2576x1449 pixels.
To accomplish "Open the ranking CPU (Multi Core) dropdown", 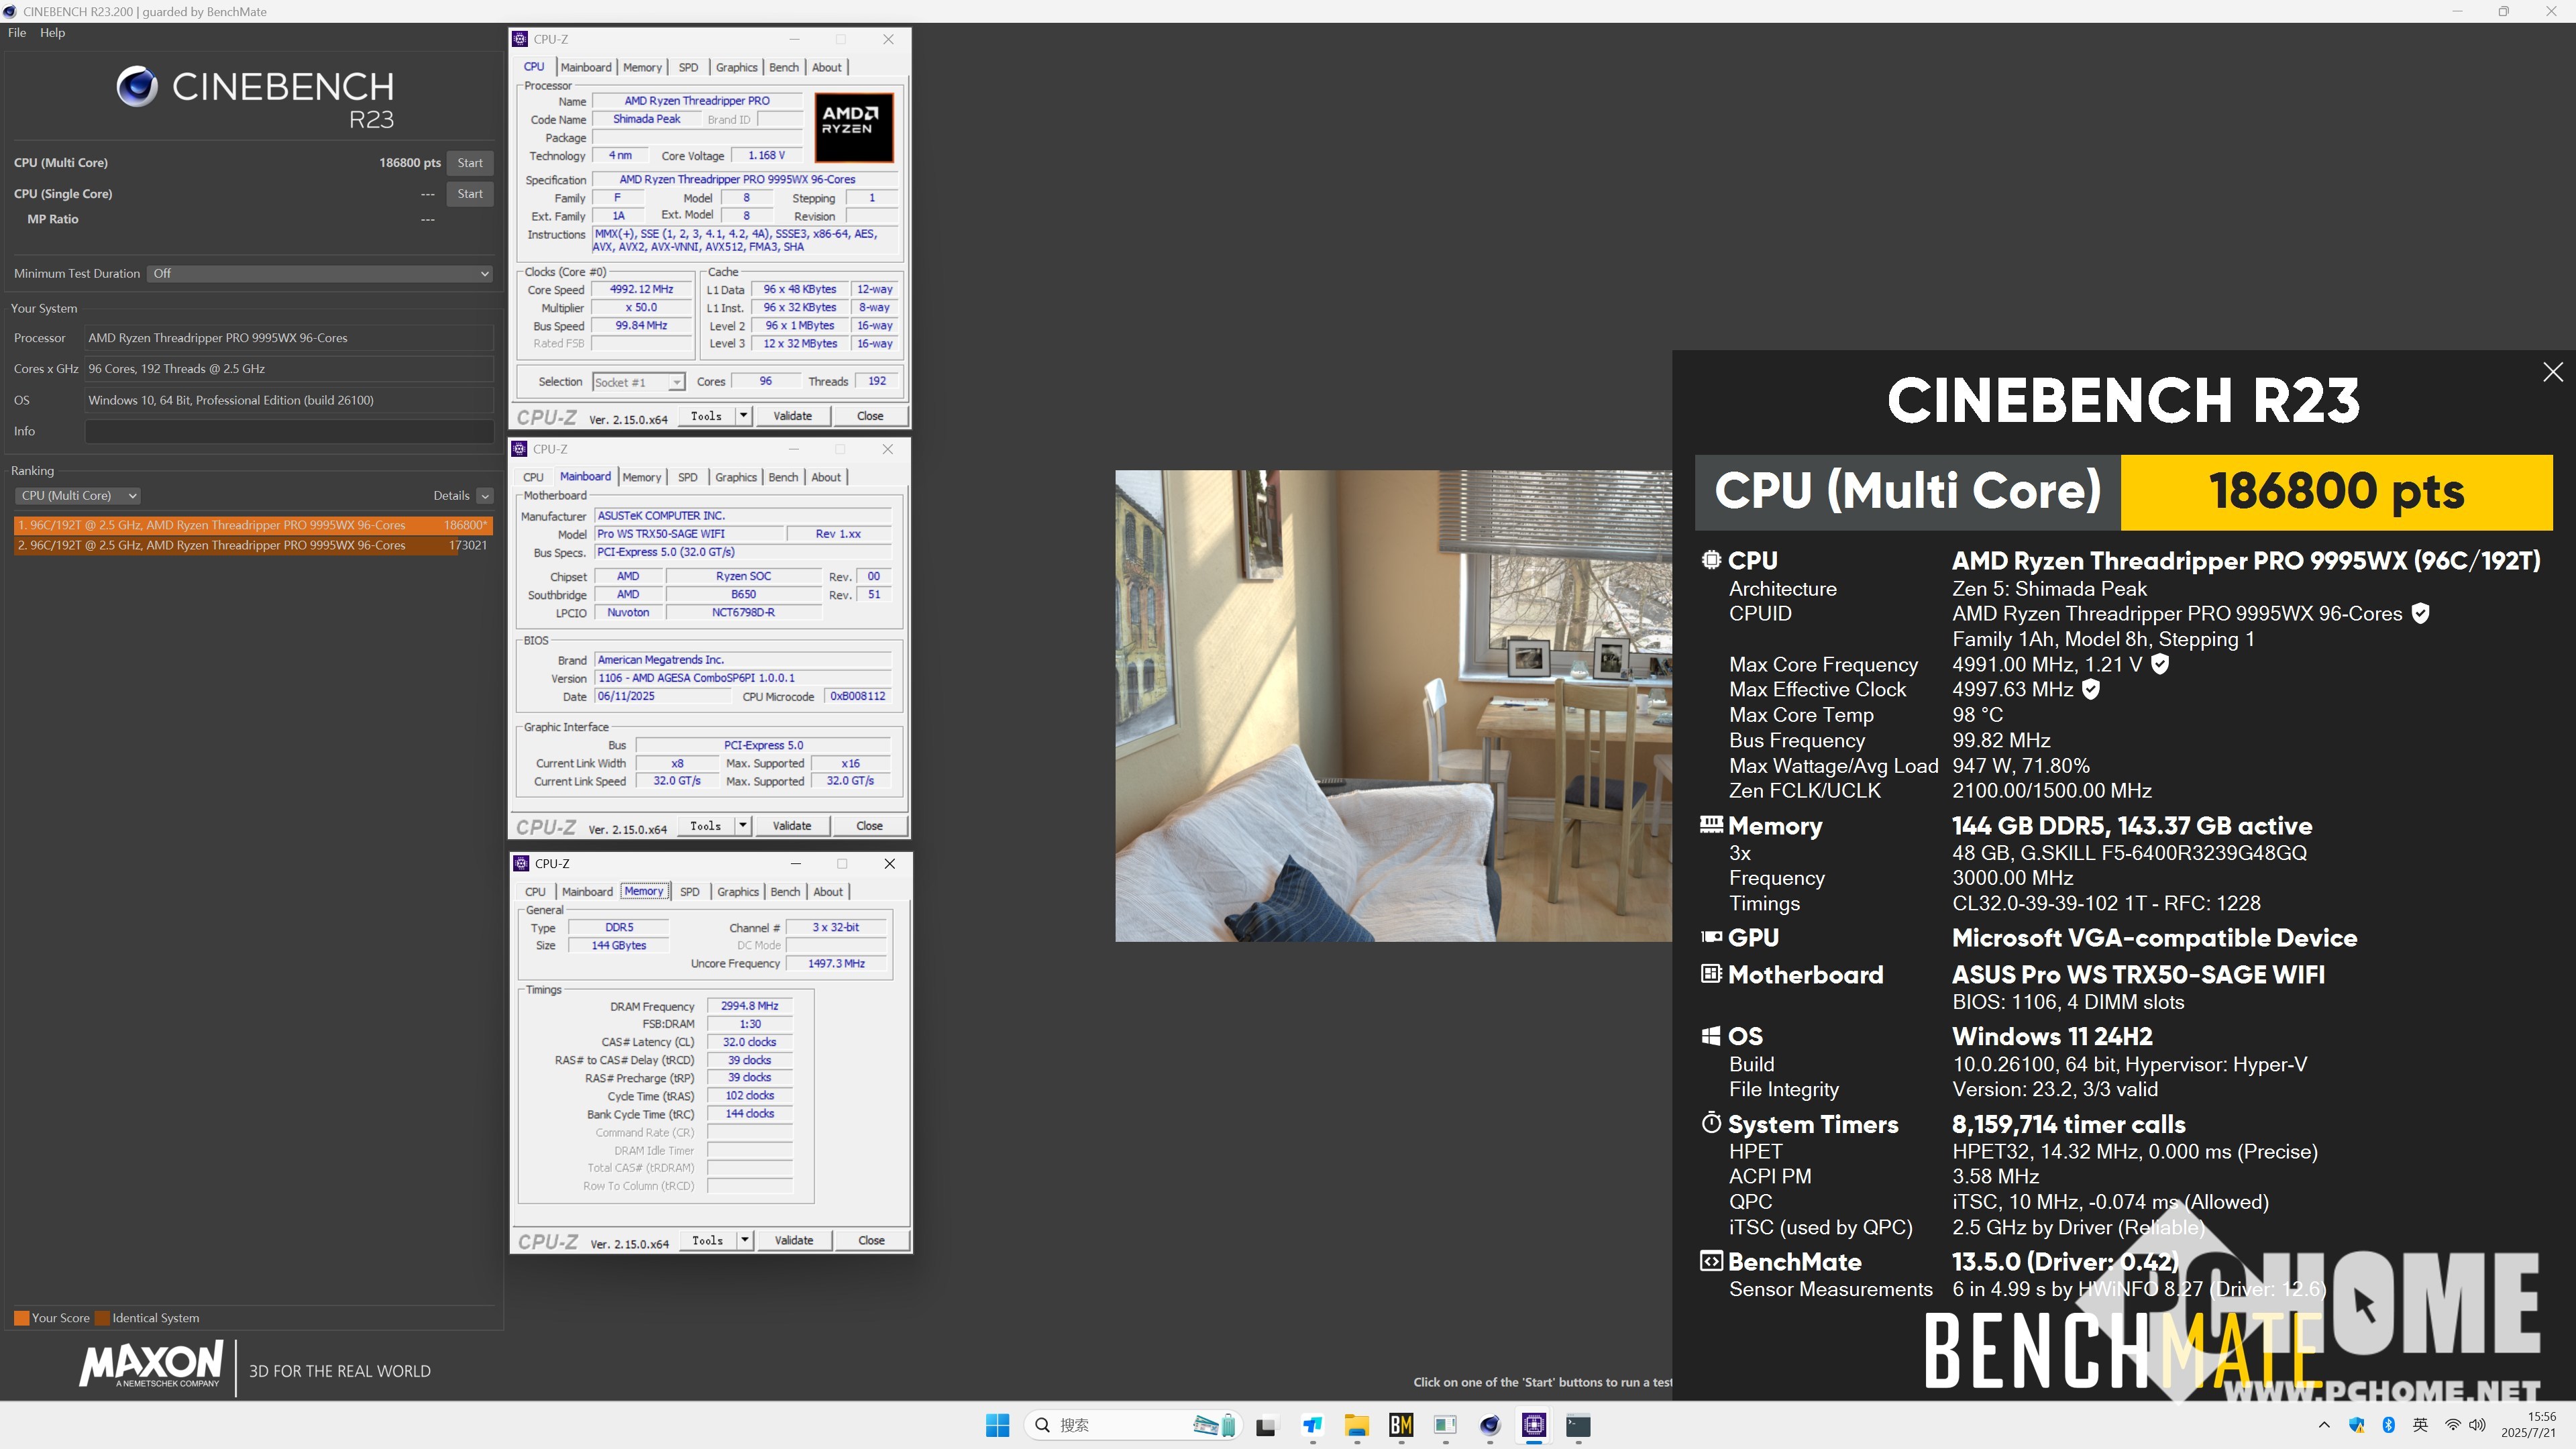I will coord(77,495).
